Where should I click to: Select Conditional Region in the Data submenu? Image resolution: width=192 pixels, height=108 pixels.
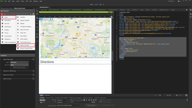(x=26, y=26)
